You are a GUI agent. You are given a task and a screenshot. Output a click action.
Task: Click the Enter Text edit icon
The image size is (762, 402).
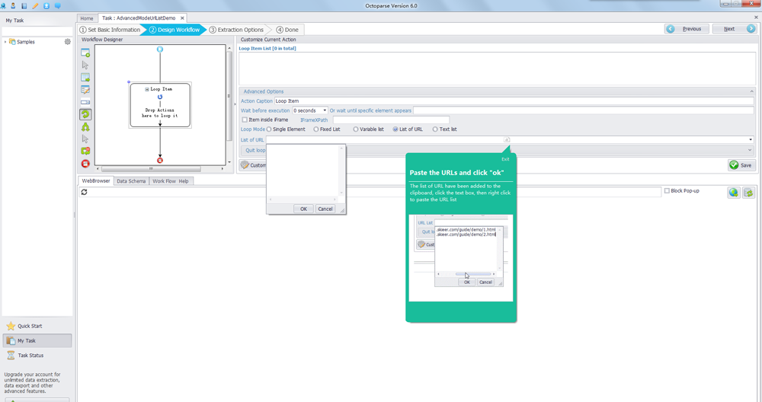[x=85, y=90]
